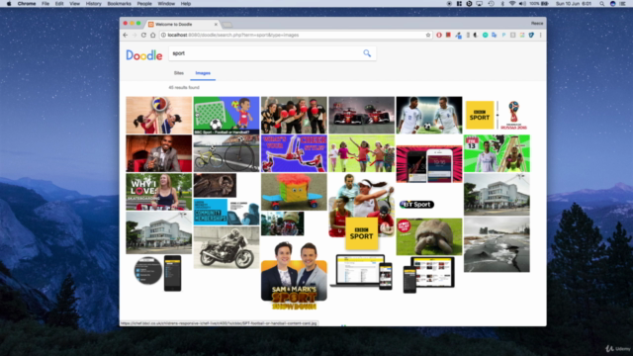
Task: Open the Why I Love Skateboarding image
Action: pos(158,192)
